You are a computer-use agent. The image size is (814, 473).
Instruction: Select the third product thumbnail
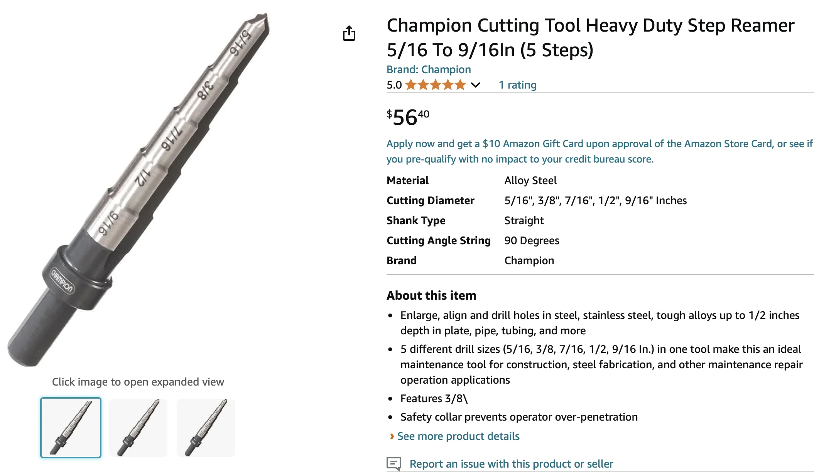pyautogui.click(x=206, y=428)
